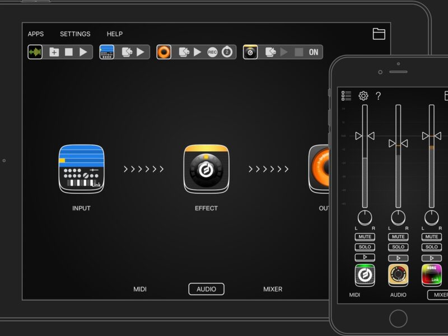Stop playback in the green waveform app strip
The width and height of the screenshot is (448, 336).
(x=68, y=52)
